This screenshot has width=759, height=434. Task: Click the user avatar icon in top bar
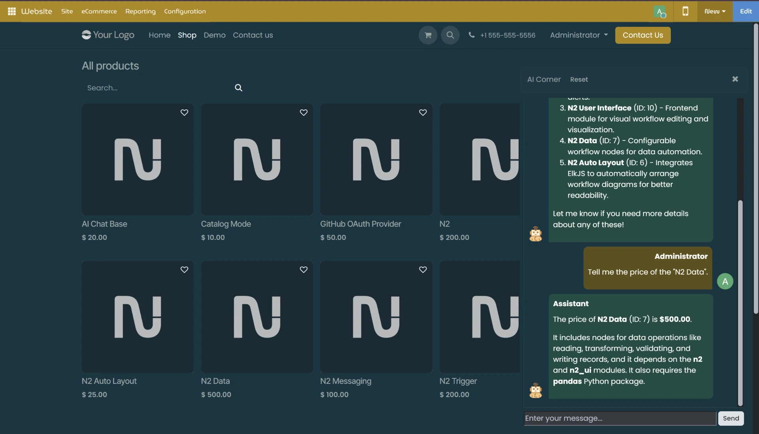pos(659,12)
